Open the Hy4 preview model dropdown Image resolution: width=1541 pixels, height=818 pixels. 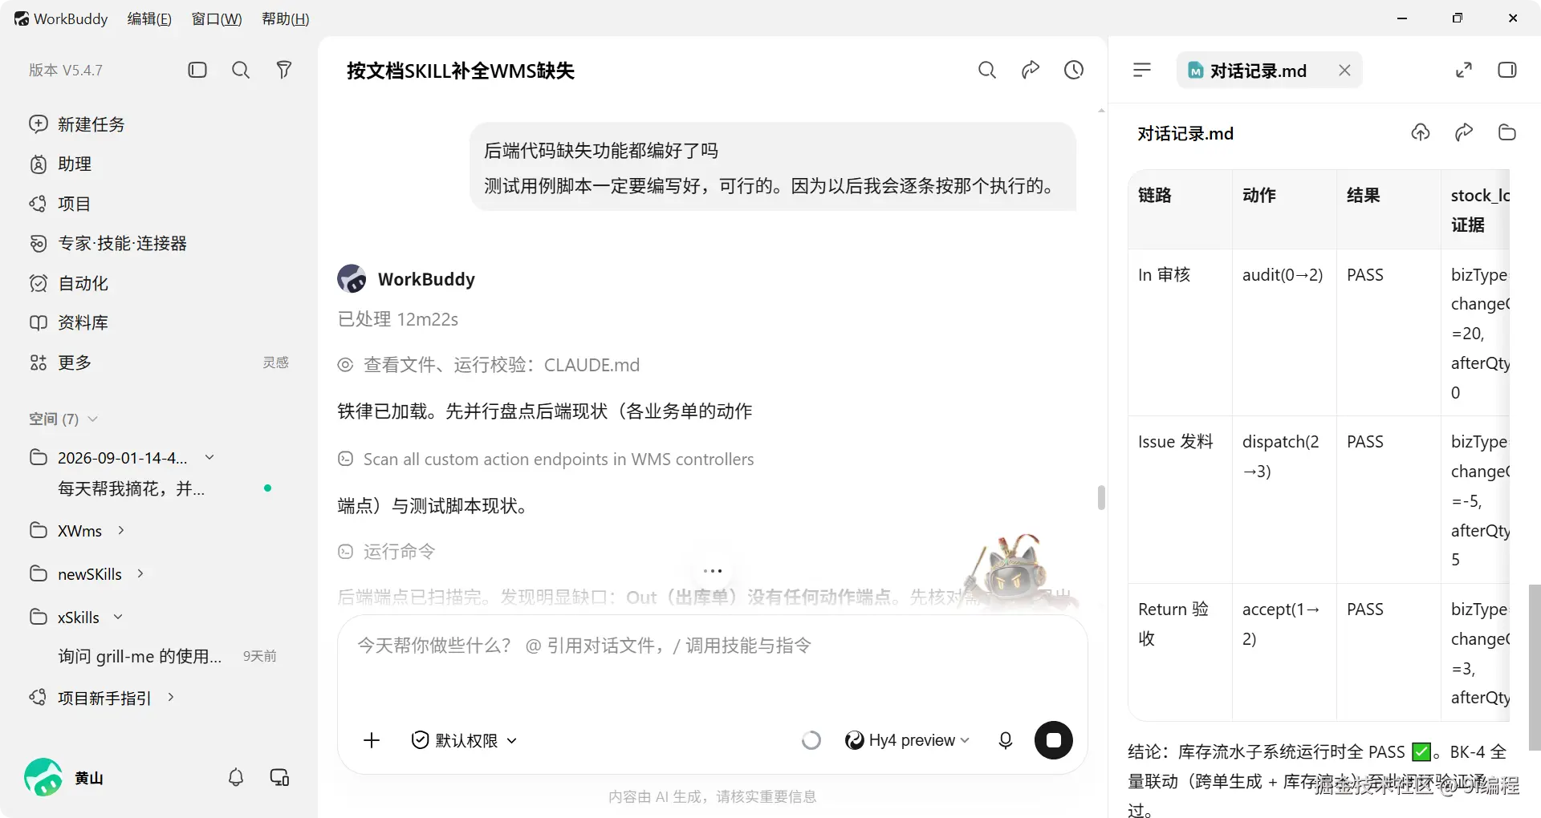click(908, 740)
